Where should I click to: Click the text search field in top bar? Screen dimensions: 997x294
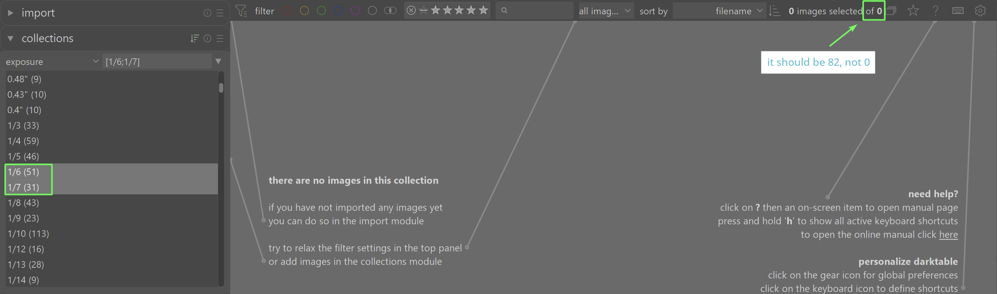(536, 11)
